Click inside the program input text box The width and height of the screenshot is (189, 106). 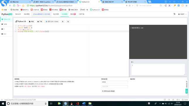tap(158, 70)
